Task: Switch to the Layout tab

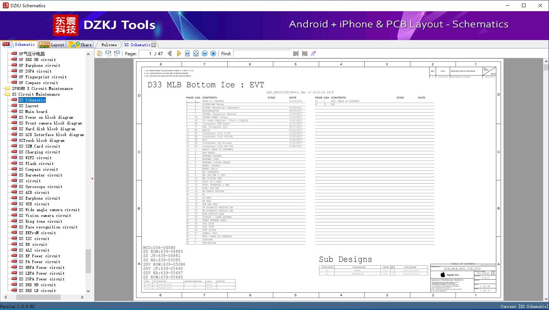Action: coord(52,45)
